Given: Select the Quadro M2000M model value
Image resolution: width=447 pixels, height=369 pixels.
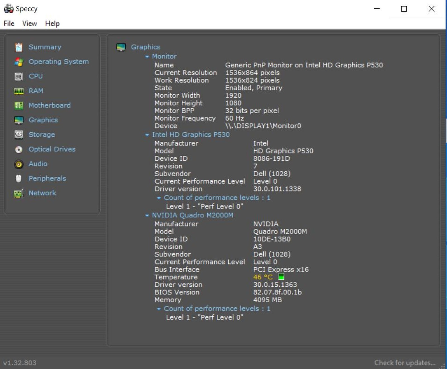Looking at the screenshot, I should (x=280, y=232).
